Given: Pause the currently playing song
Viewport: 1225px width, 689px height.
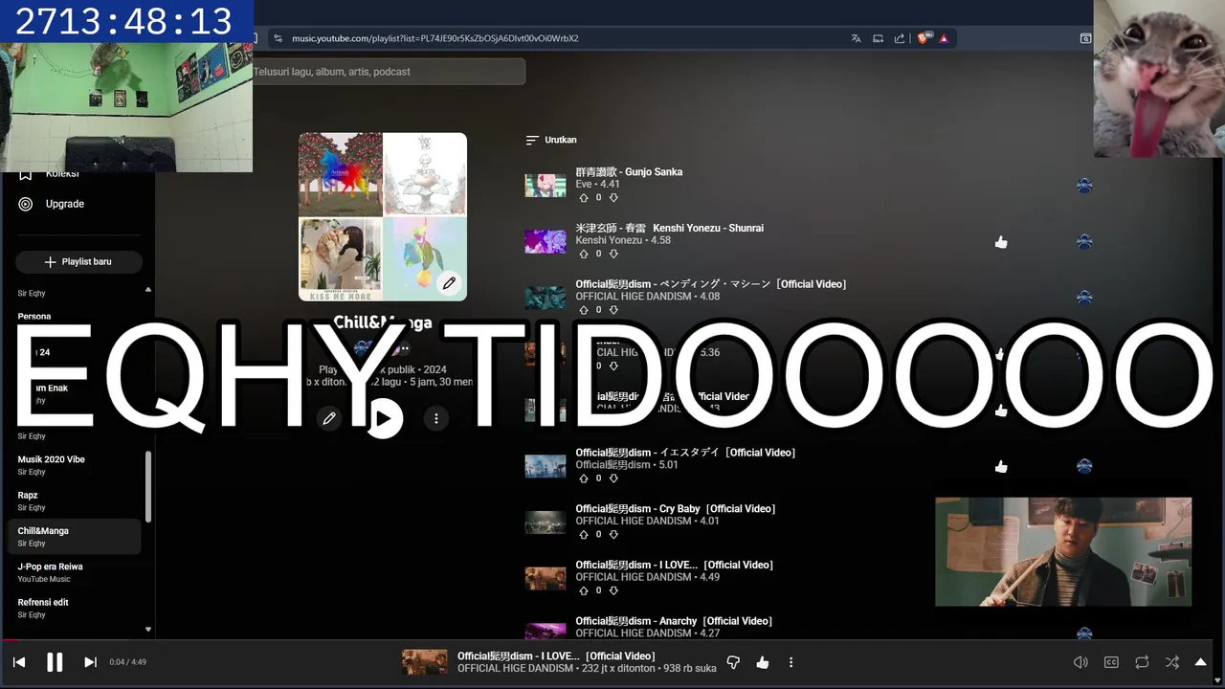Looking at the screenshot, I should pos(55,662).
